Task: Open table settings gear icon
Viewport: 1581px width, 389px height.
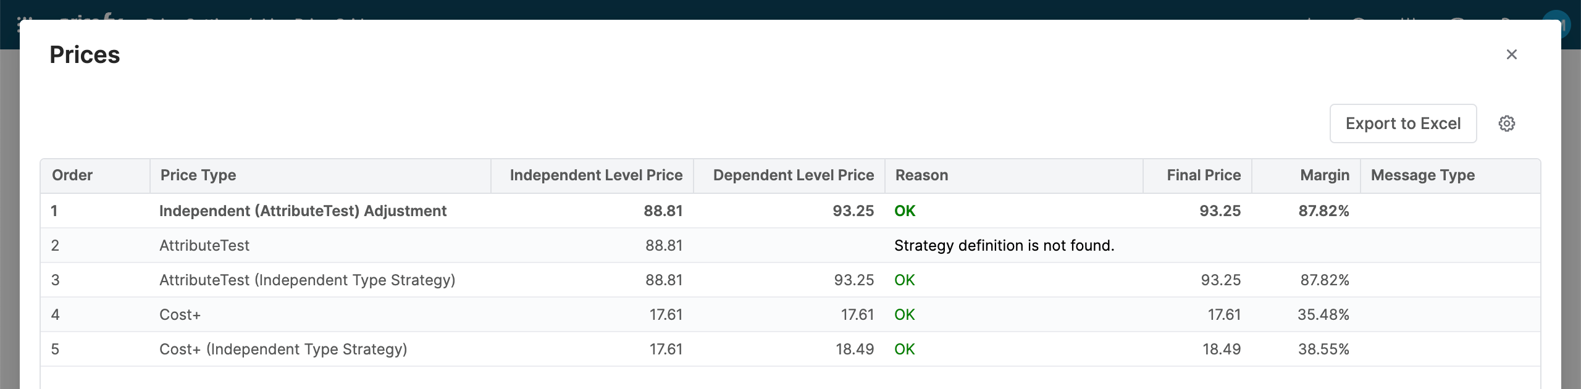Action: coord(1506,123)
